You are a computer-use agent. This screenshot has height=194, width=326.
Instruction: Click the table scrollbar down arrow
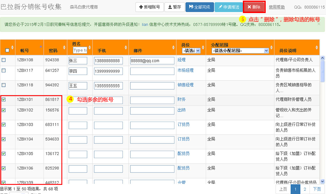tap(322, 182)
